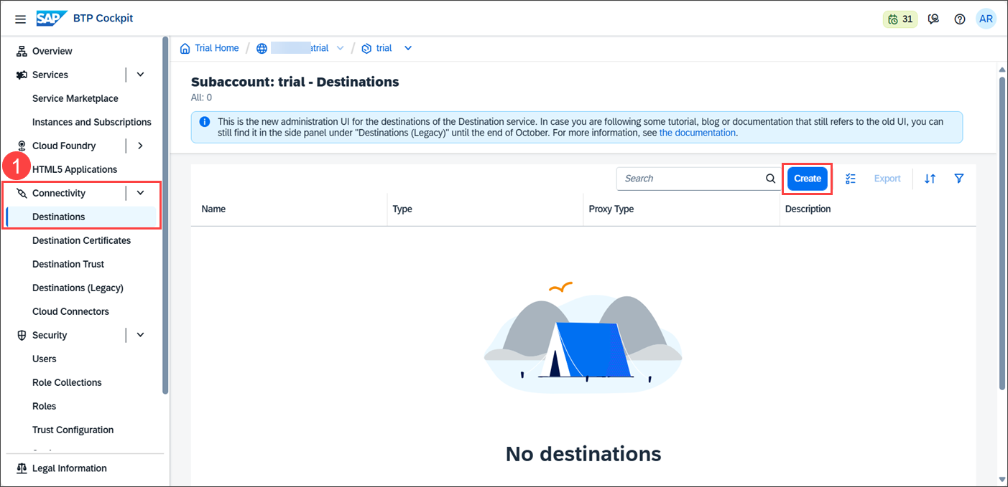Viewport: 1008px width, 487px height.
Task: Click the multi-select list icon next to Create
Action: click(851, 179)
